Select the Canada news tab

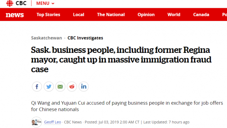pos(201,15)
